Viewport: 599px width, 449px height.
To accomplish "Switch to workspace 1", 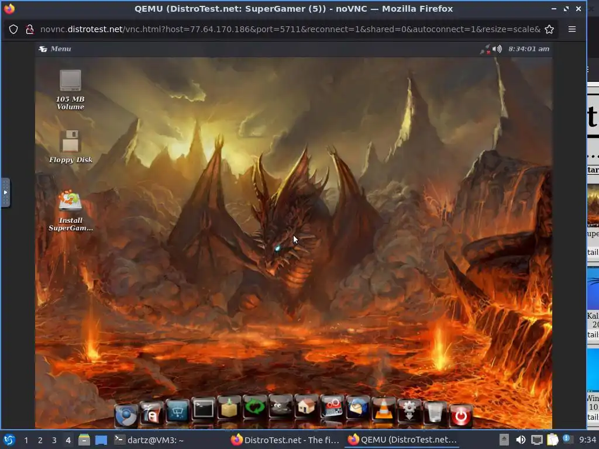I will pos(26,440).
